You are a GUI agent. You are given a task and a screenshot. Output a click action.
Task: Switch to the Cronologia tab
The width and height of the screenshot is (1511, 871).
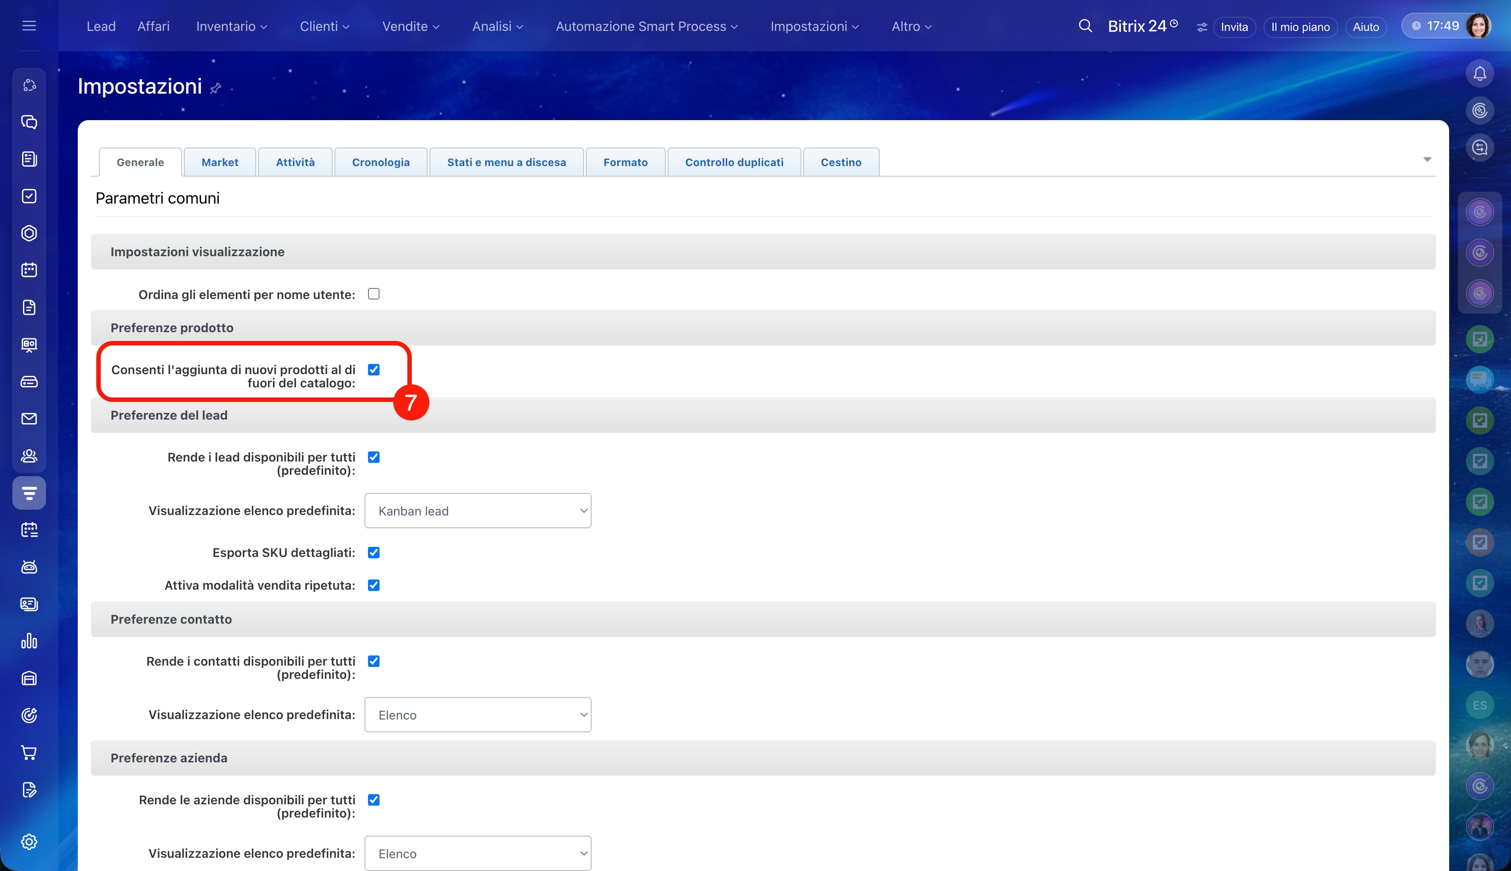pos(380,162)
